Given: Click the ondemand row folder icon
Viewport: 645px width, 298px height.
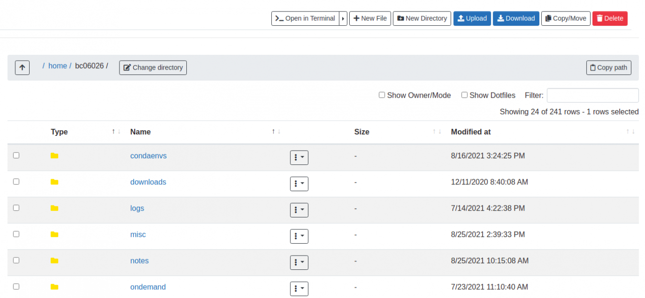Looking at the screenshot, I should click(x=54, y=287).
